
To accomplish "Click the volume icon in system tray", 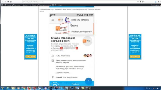I will point(158,88).
